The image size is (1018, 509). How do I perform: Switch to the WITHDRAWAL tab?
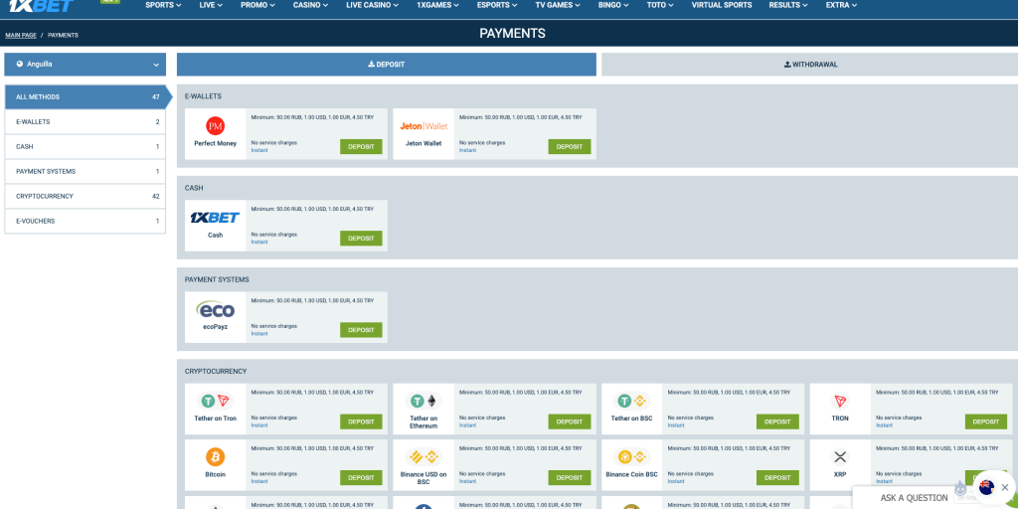[x=809, y=65]
